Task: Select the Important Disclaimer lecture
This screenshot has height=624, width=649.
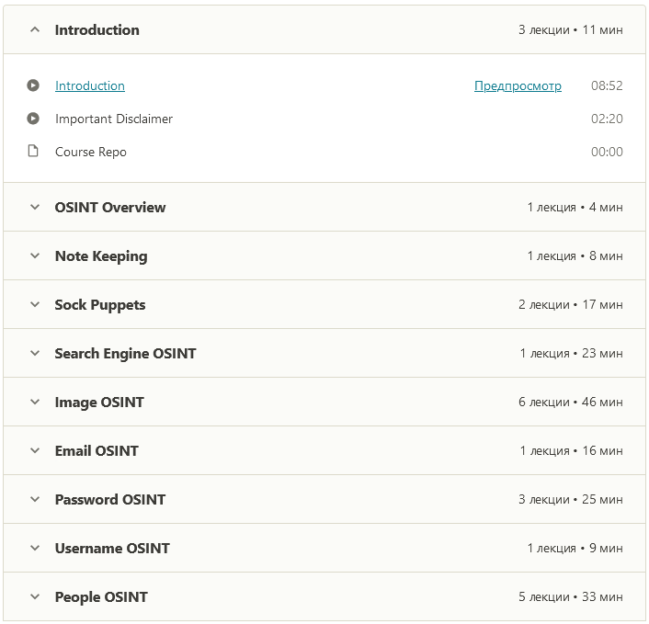Action: [x=114, y=119]
